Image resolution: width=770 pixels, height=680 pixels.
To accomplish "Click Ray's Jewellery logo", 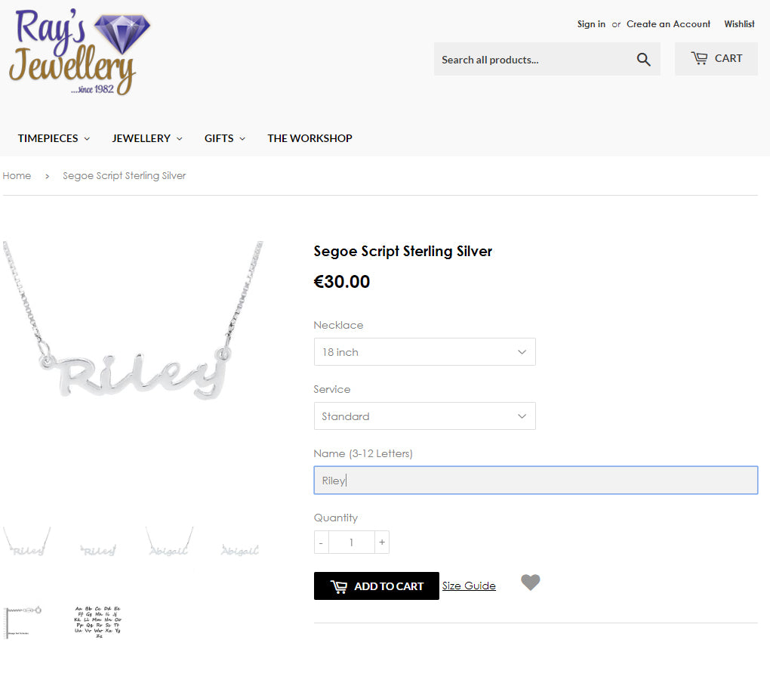I will coord(79,52).
